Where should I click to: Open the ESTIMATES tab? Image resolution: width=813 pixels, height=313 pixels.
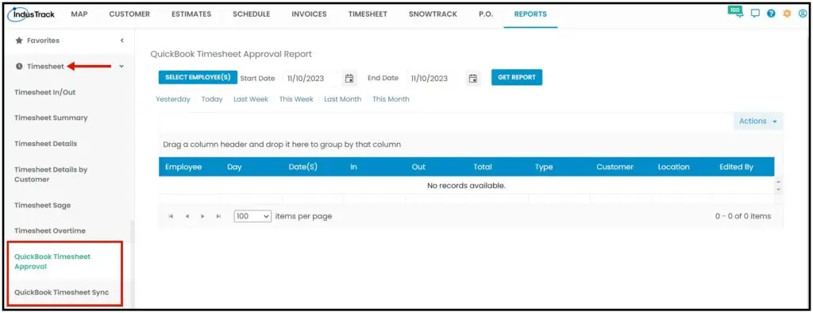191,14
